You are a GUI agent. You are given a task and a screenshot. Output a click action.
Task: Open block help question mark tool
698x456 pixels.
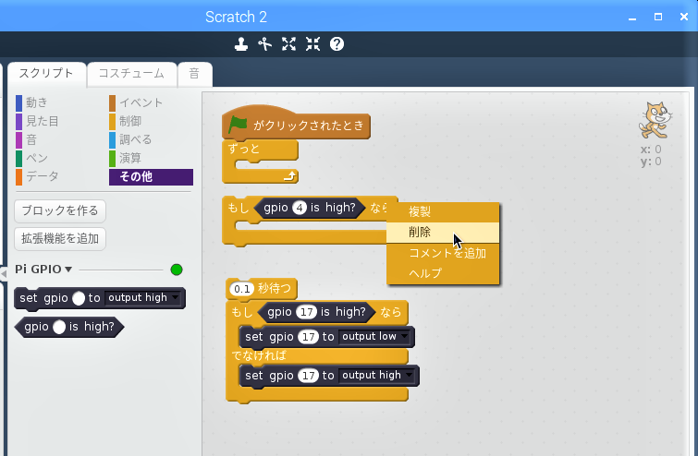(337, 44)
